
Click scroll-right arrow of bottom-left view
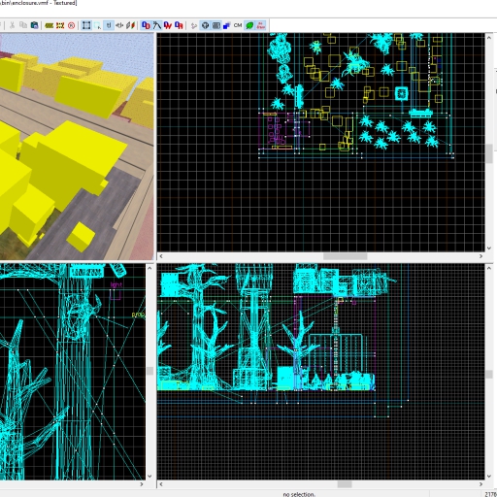coord(142,484)
